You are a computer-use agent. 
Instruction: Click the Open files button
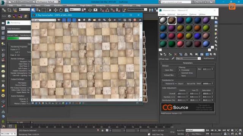click(169, 70)
